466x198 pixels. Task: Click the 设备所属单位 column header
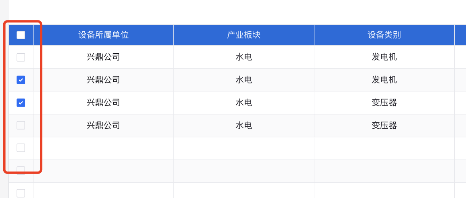click(103, 35)
